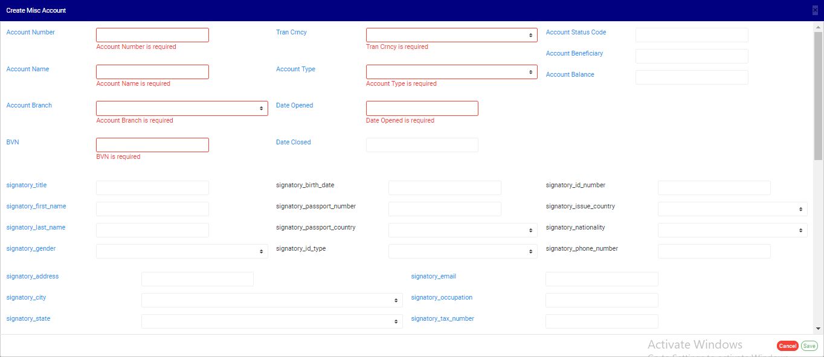Click the Date Opened field
824x357 pixels.
click(422, 108)
